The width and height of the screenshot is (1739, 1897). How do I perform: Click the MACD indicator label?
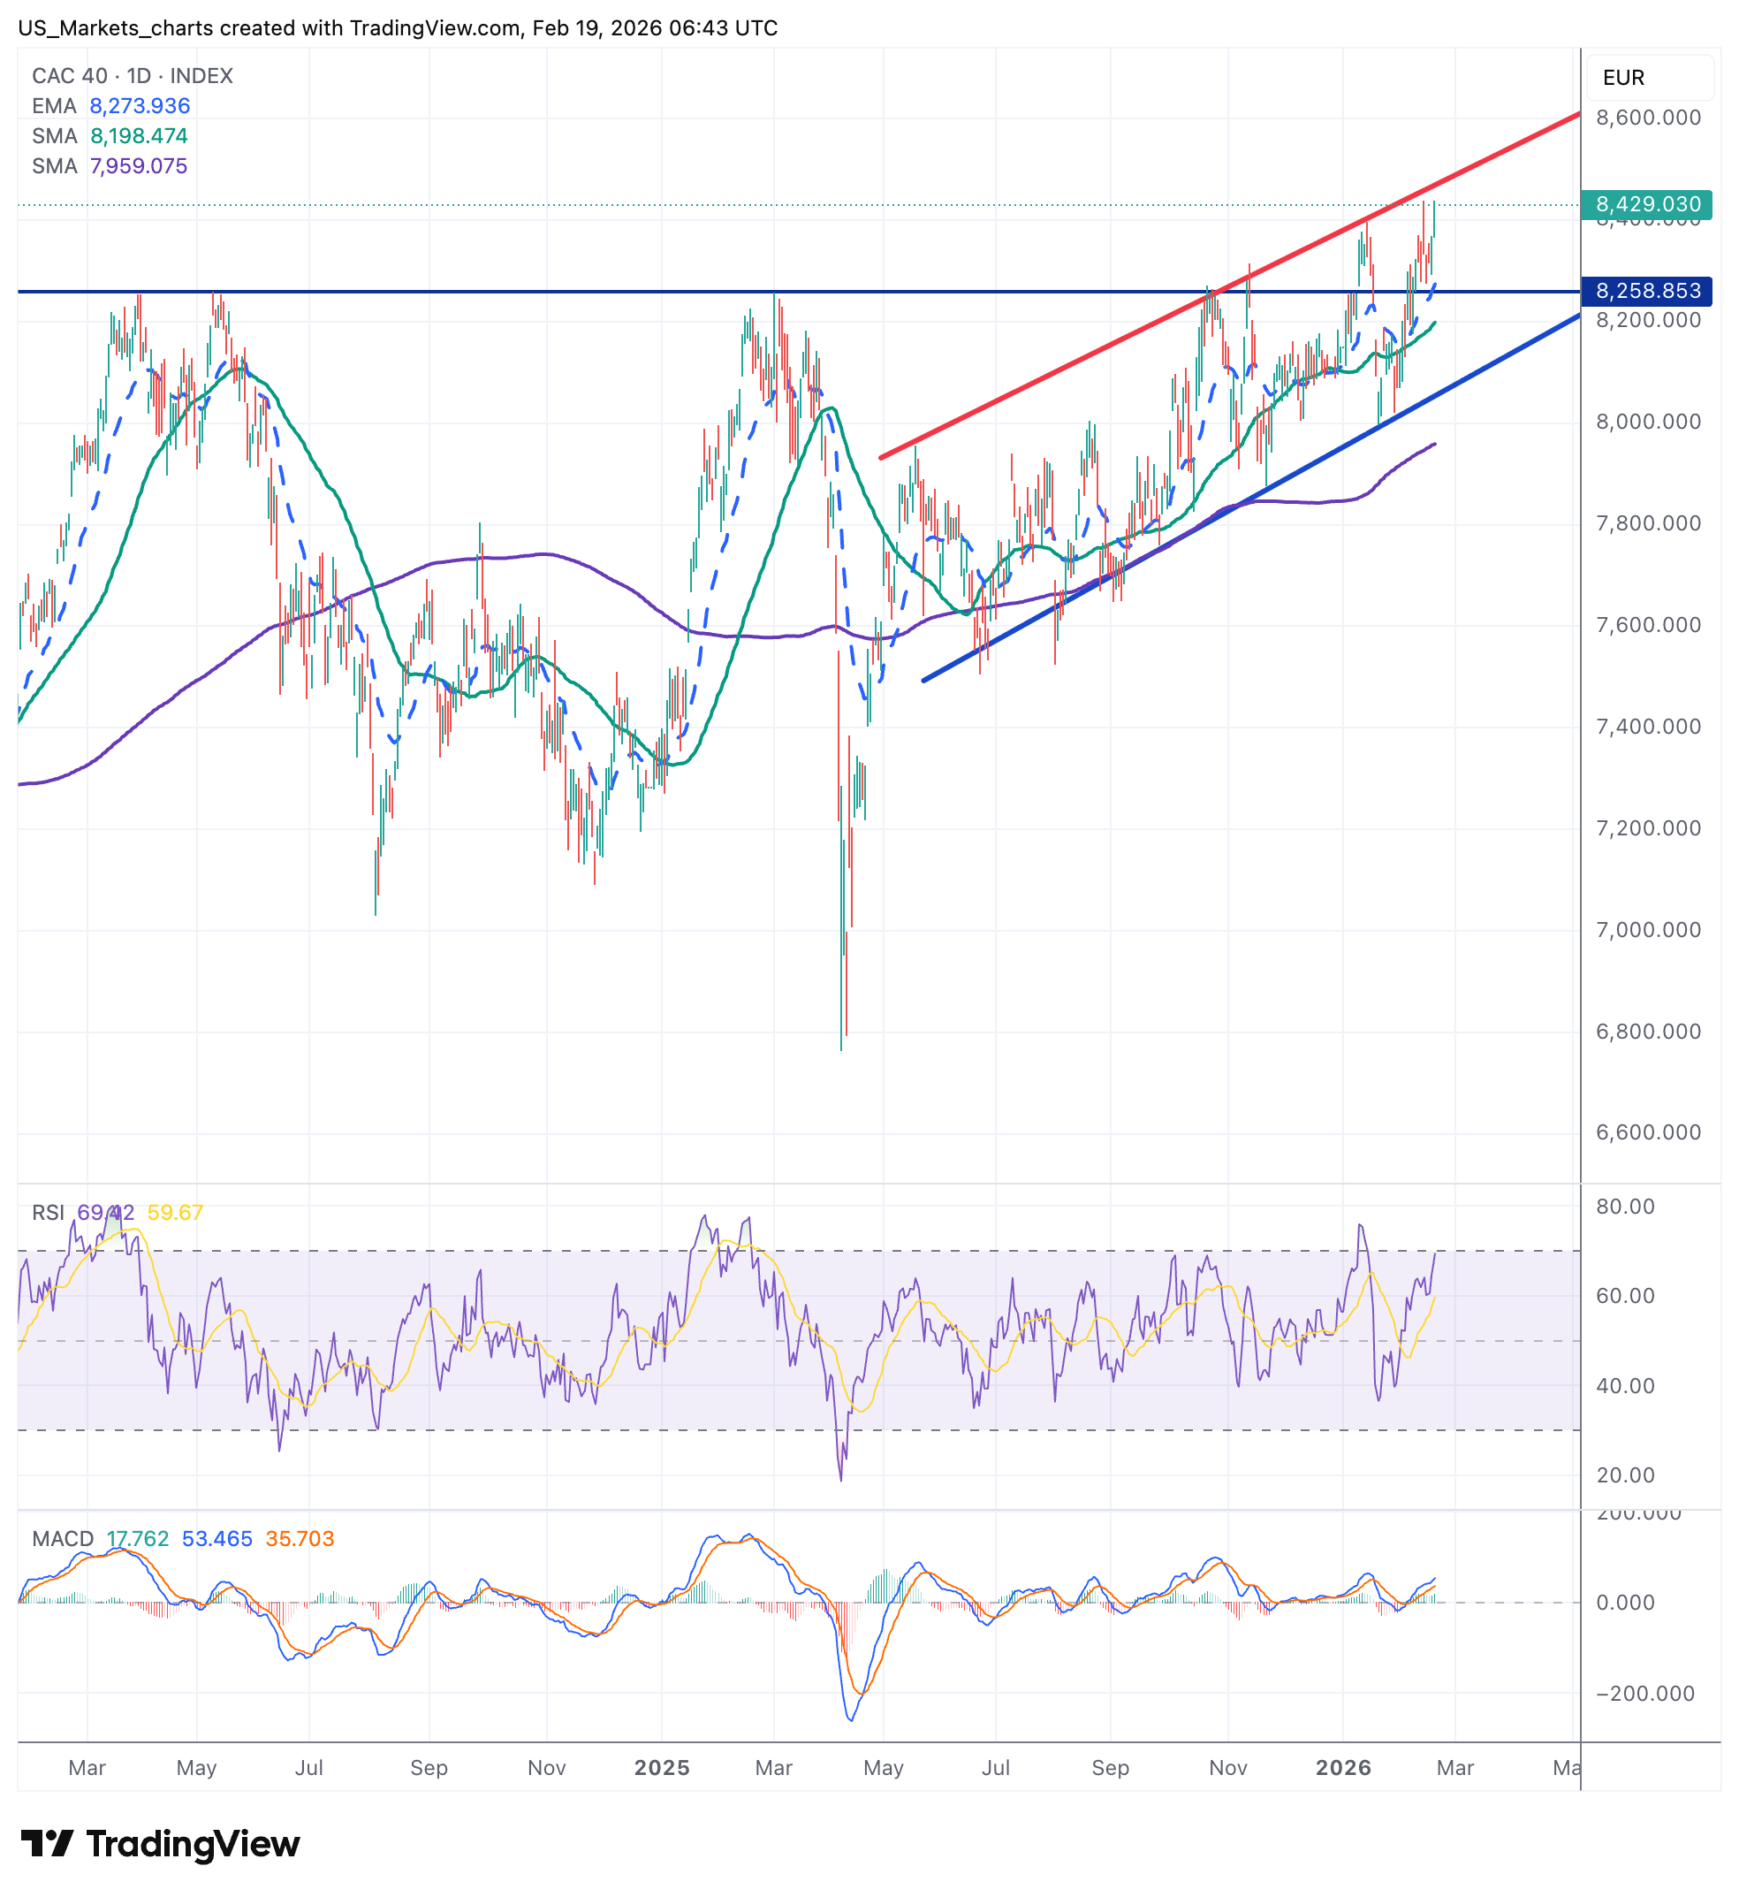[x=62, y=1539]
